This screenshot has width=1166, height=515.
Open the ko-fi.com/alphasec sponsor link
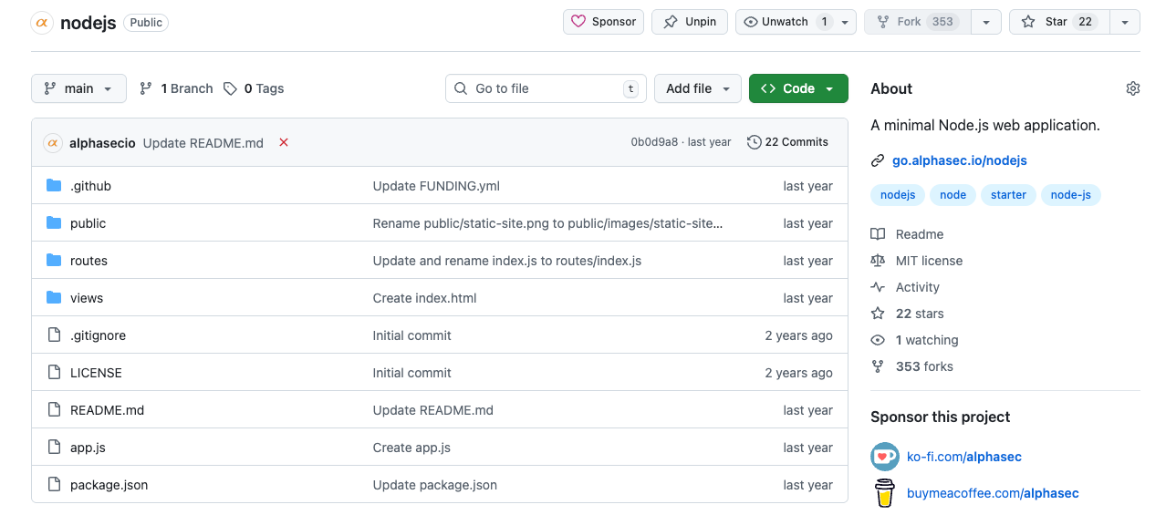[x=964, y=457]
